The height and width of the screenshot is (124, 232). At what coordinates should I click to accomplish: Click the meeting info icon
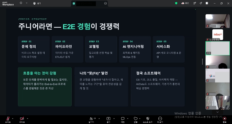pyautogui.click(x=21, y=3)
